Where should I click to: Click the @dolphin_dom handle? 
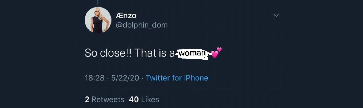pos(142,25)
